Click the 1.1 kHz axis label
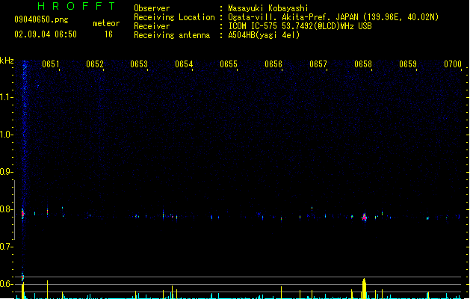The width and height of the screenshot is (470, 299). pos(6,97)
